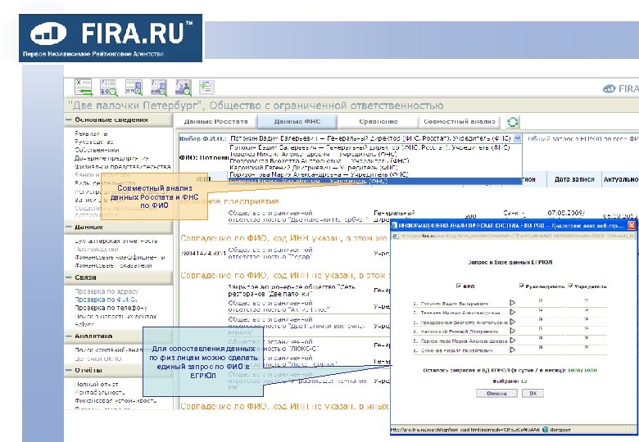This screenshot has width=639, height=442.
Task: Open Финансовые коэффициенты in sidebar
Action: coord(120,257)
